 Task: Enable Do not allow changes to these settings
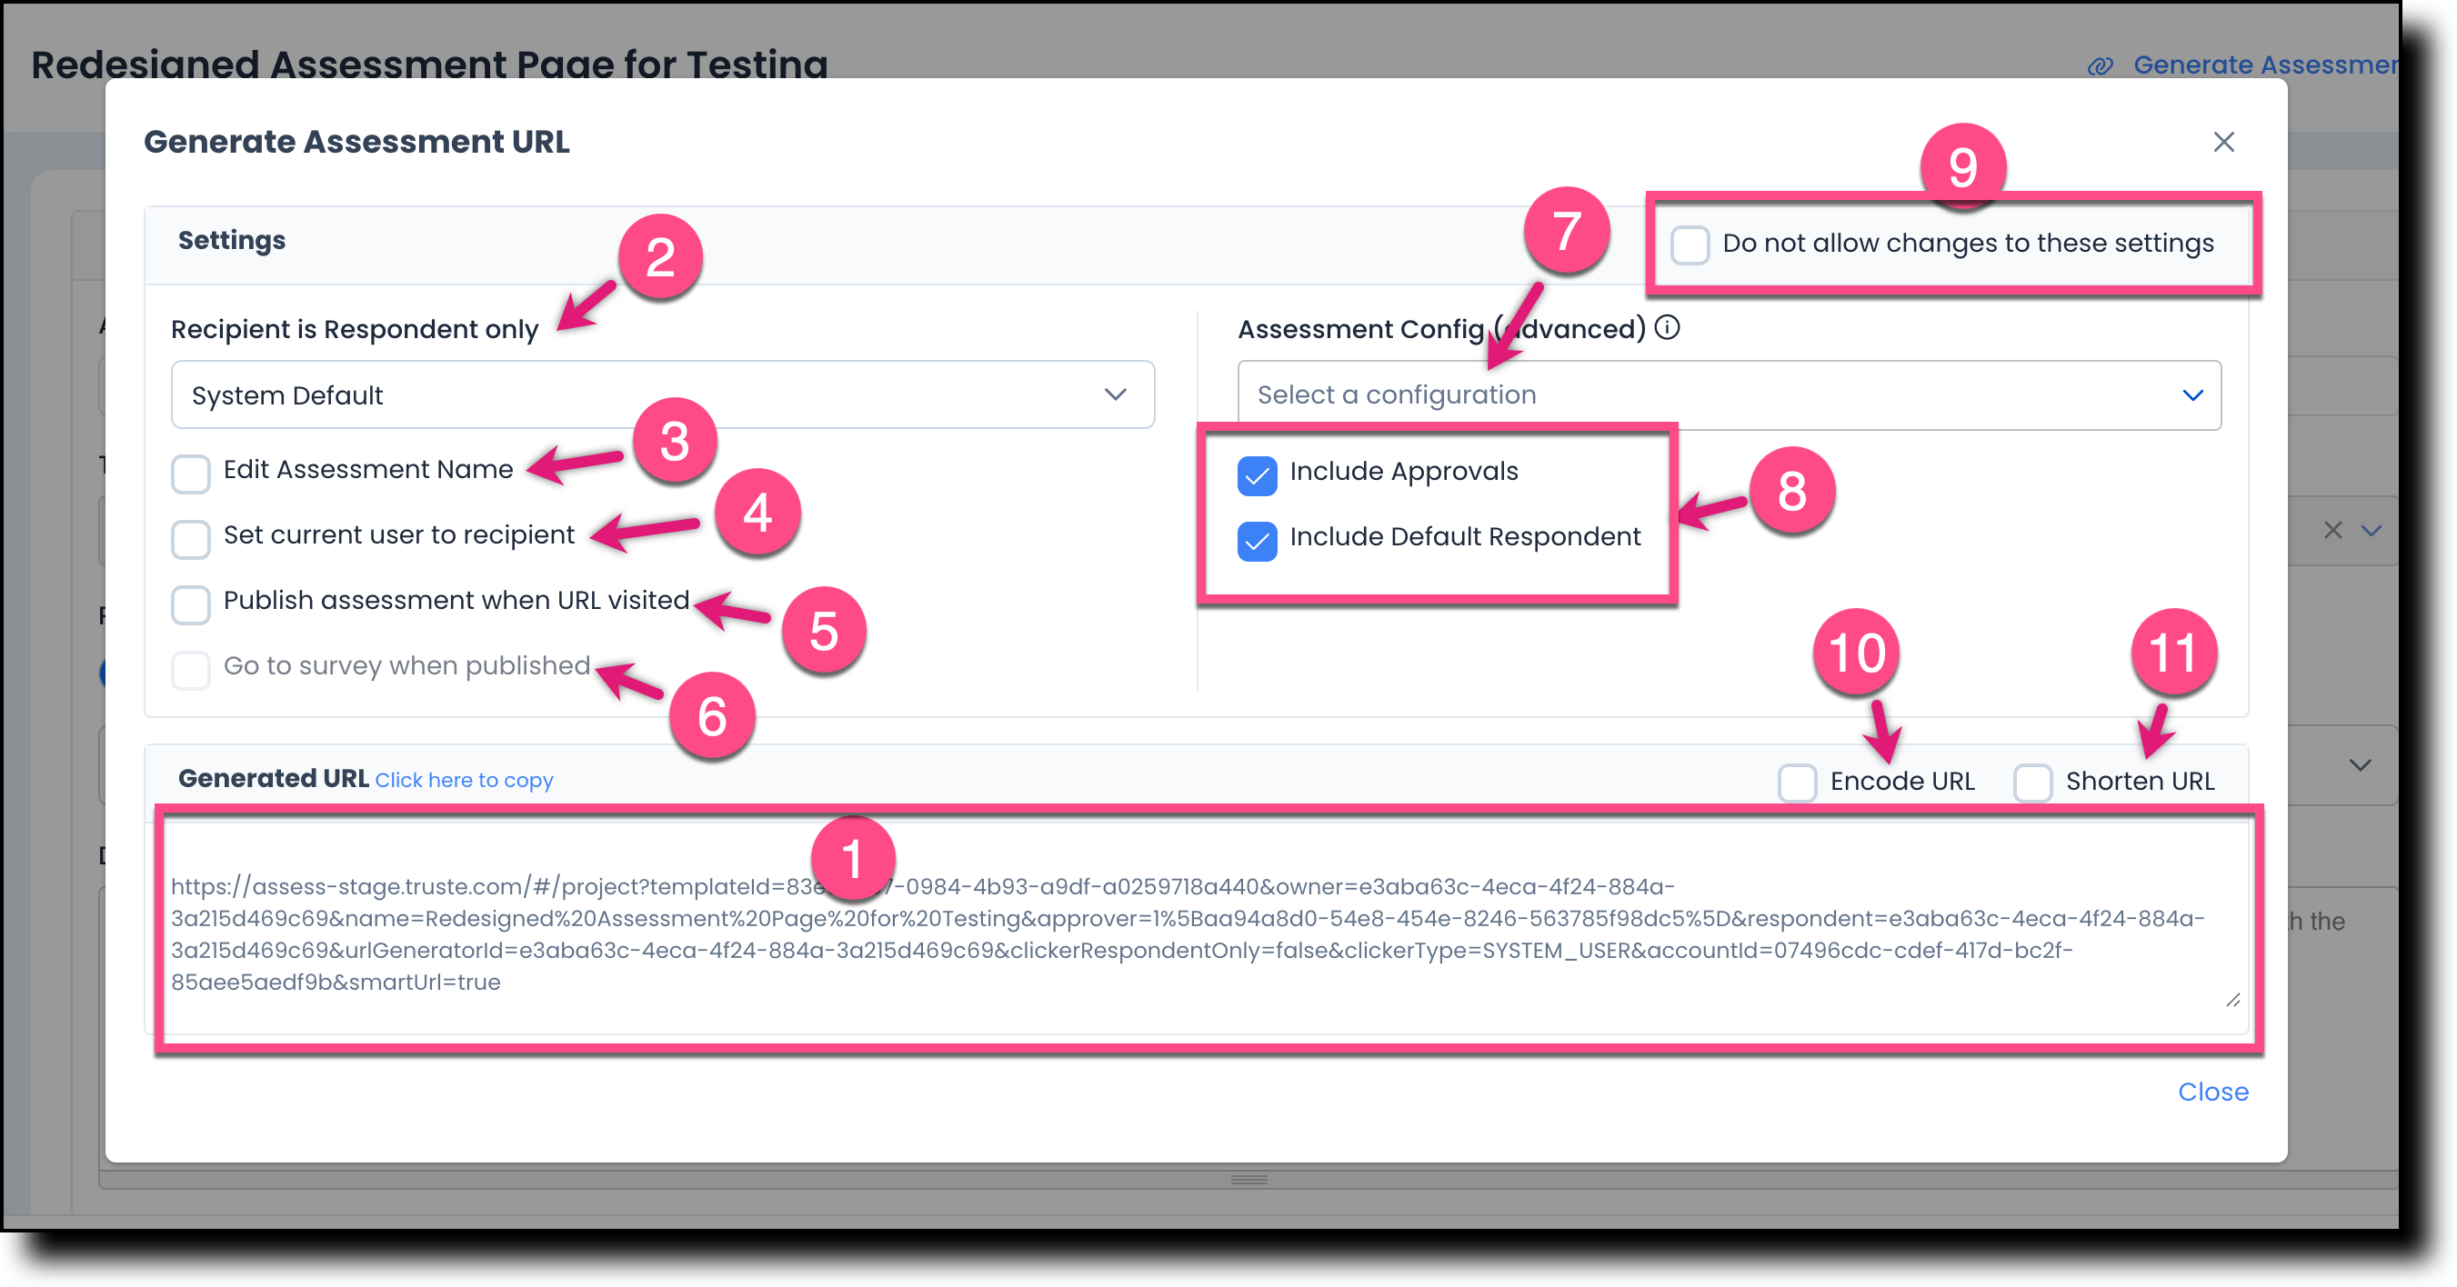(1690, 244)
